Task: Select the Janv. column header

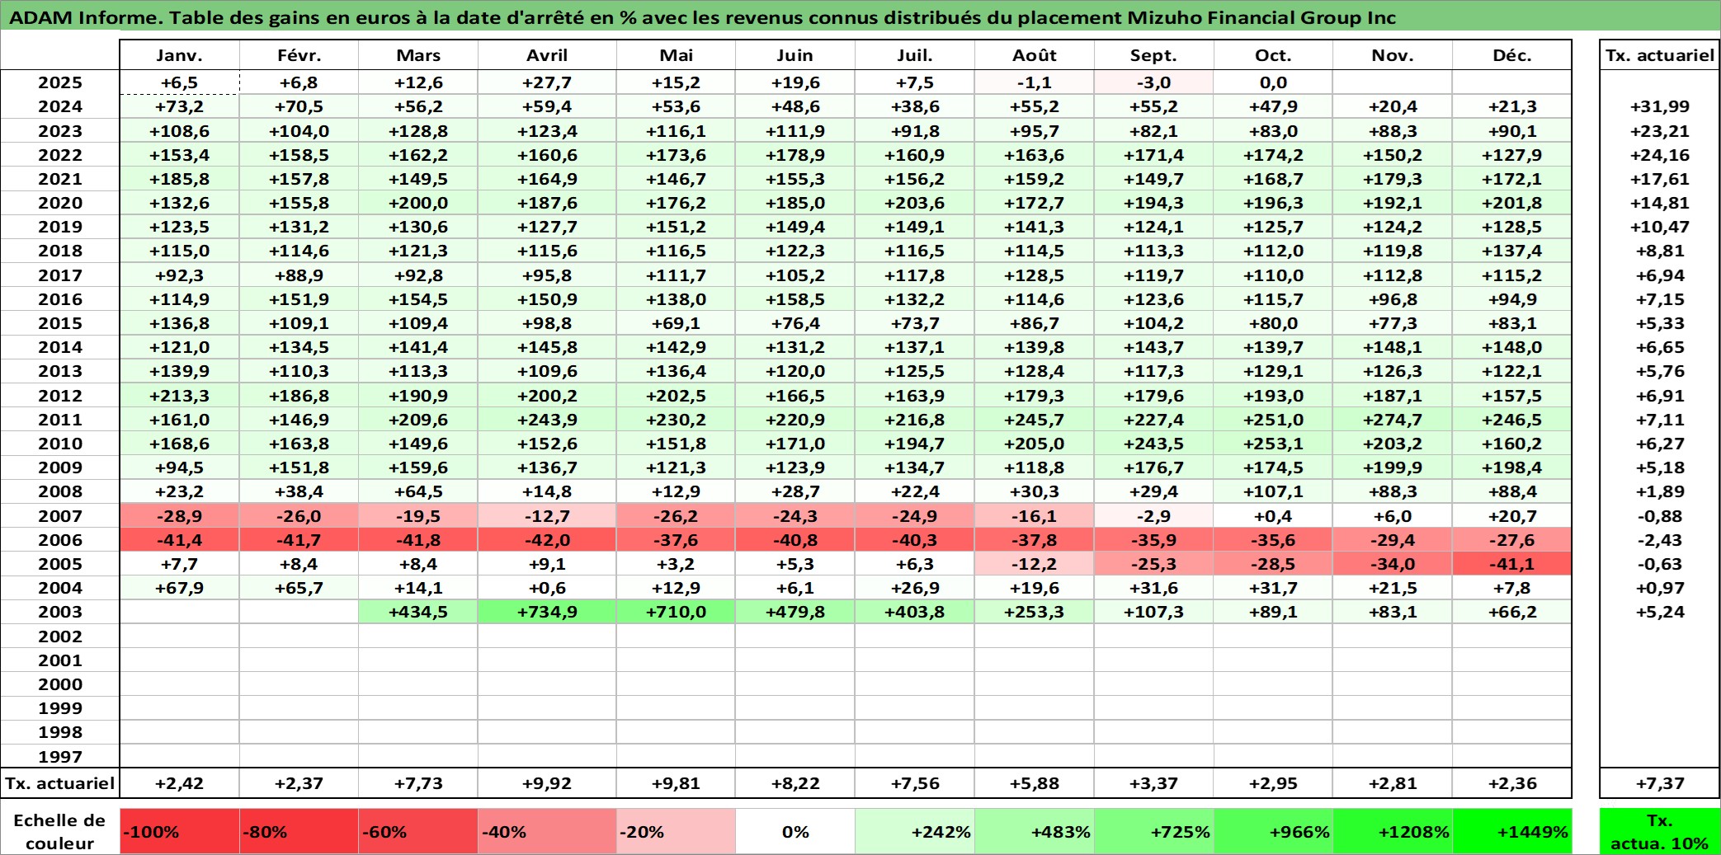Action: tap(179, 55)
